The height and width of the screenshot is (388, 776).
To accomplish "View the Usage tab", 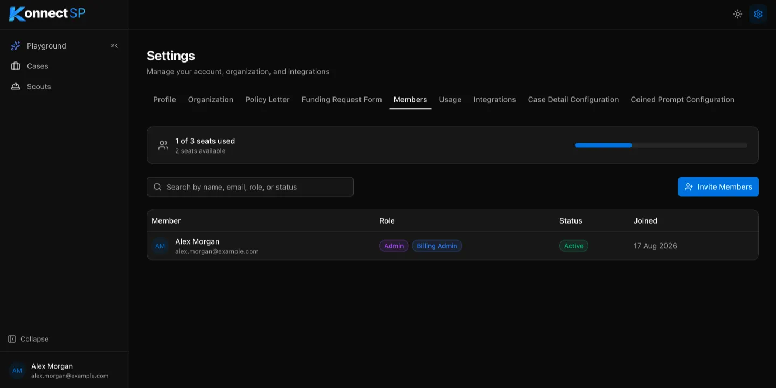I will [450, 100].
